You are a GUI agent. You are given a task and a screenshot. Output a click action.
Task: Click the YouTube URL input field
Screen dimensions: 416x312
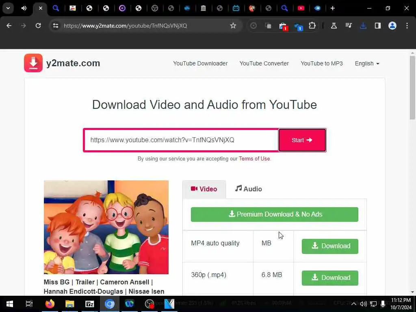coord(182,140)
